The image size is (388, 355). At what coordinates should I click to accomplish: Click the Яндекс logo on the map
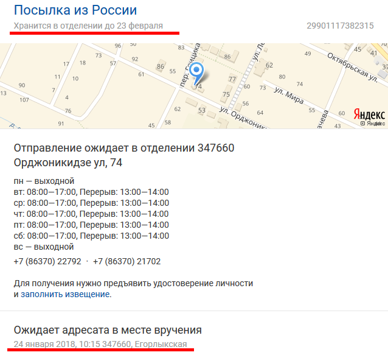pos(369,114)
